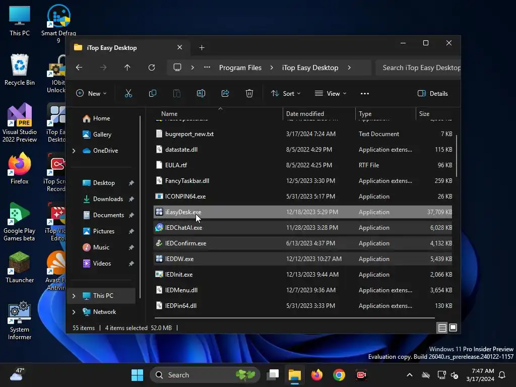The height and width of the screenshot is (387, 516).
Task: Open Downloads in navigation pane
Action: point(108,199)
